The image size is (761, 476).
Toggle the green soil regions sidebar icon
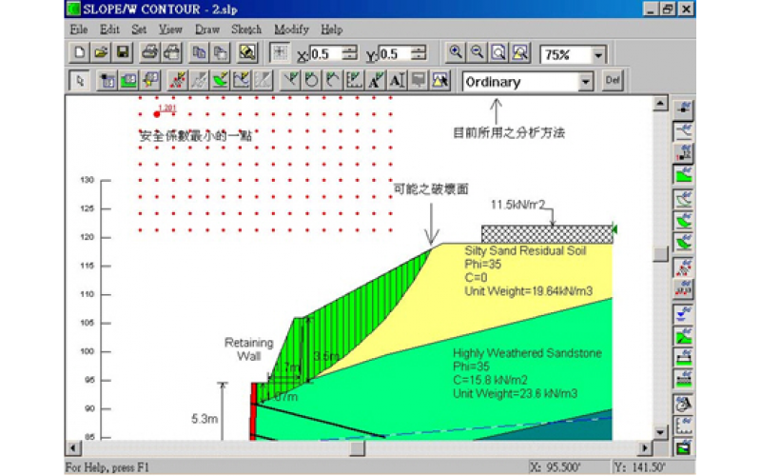point(683,174)
